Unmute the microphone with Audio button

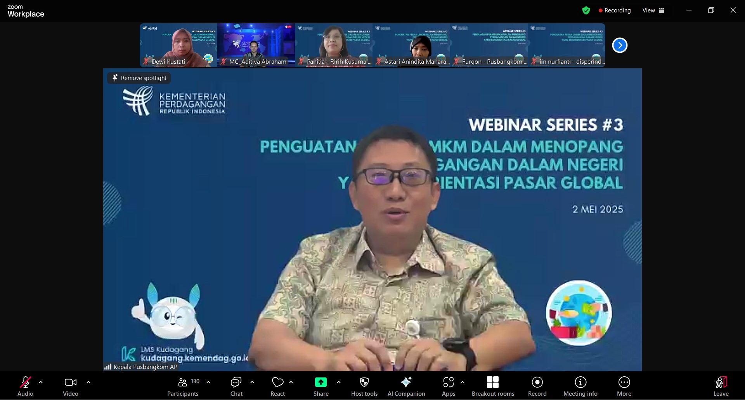25,386
